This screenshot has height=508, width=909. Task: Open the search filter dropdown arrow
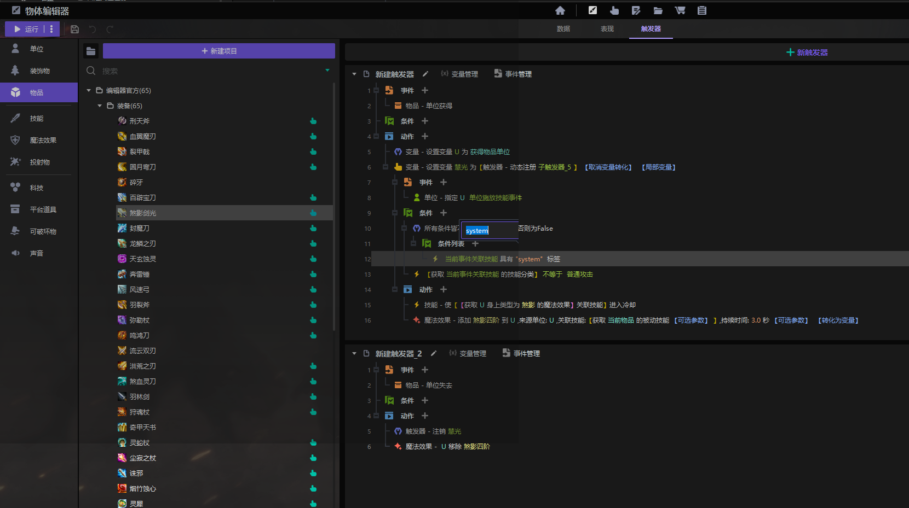(x=327, y=71)
